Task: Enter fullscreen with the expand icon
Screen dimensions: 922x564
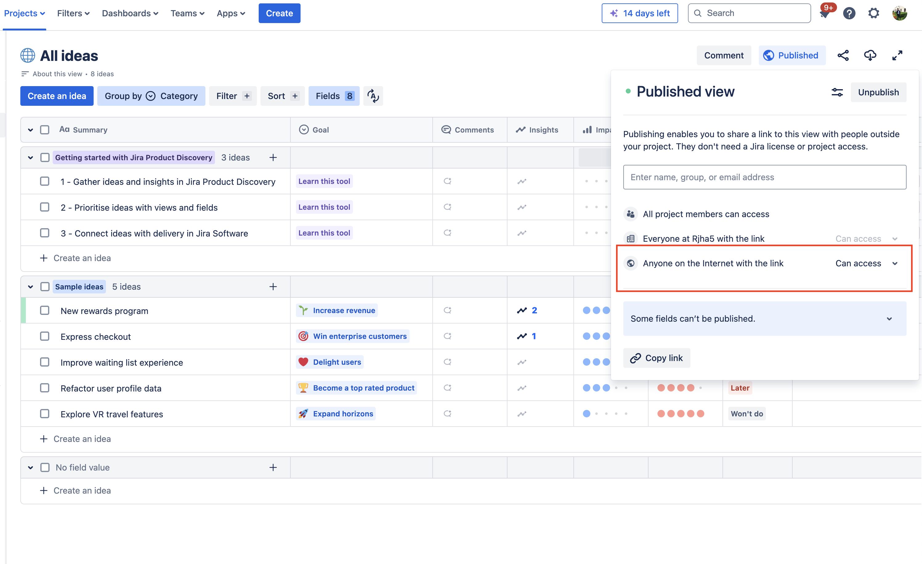Action: click(897, 55)
